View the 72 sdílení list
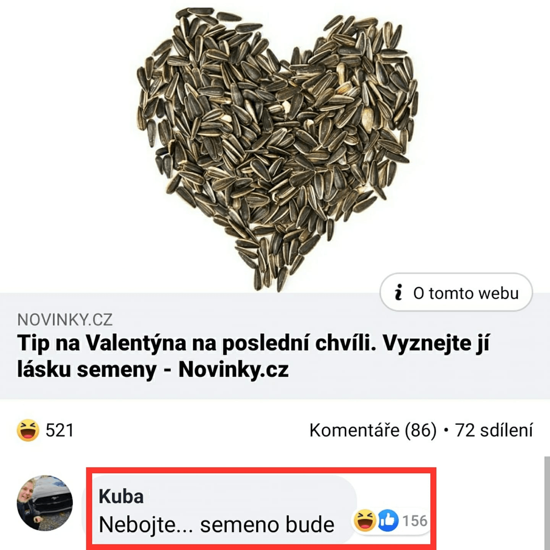This screenshot has height=550, width=550. [x=494, y=430]
